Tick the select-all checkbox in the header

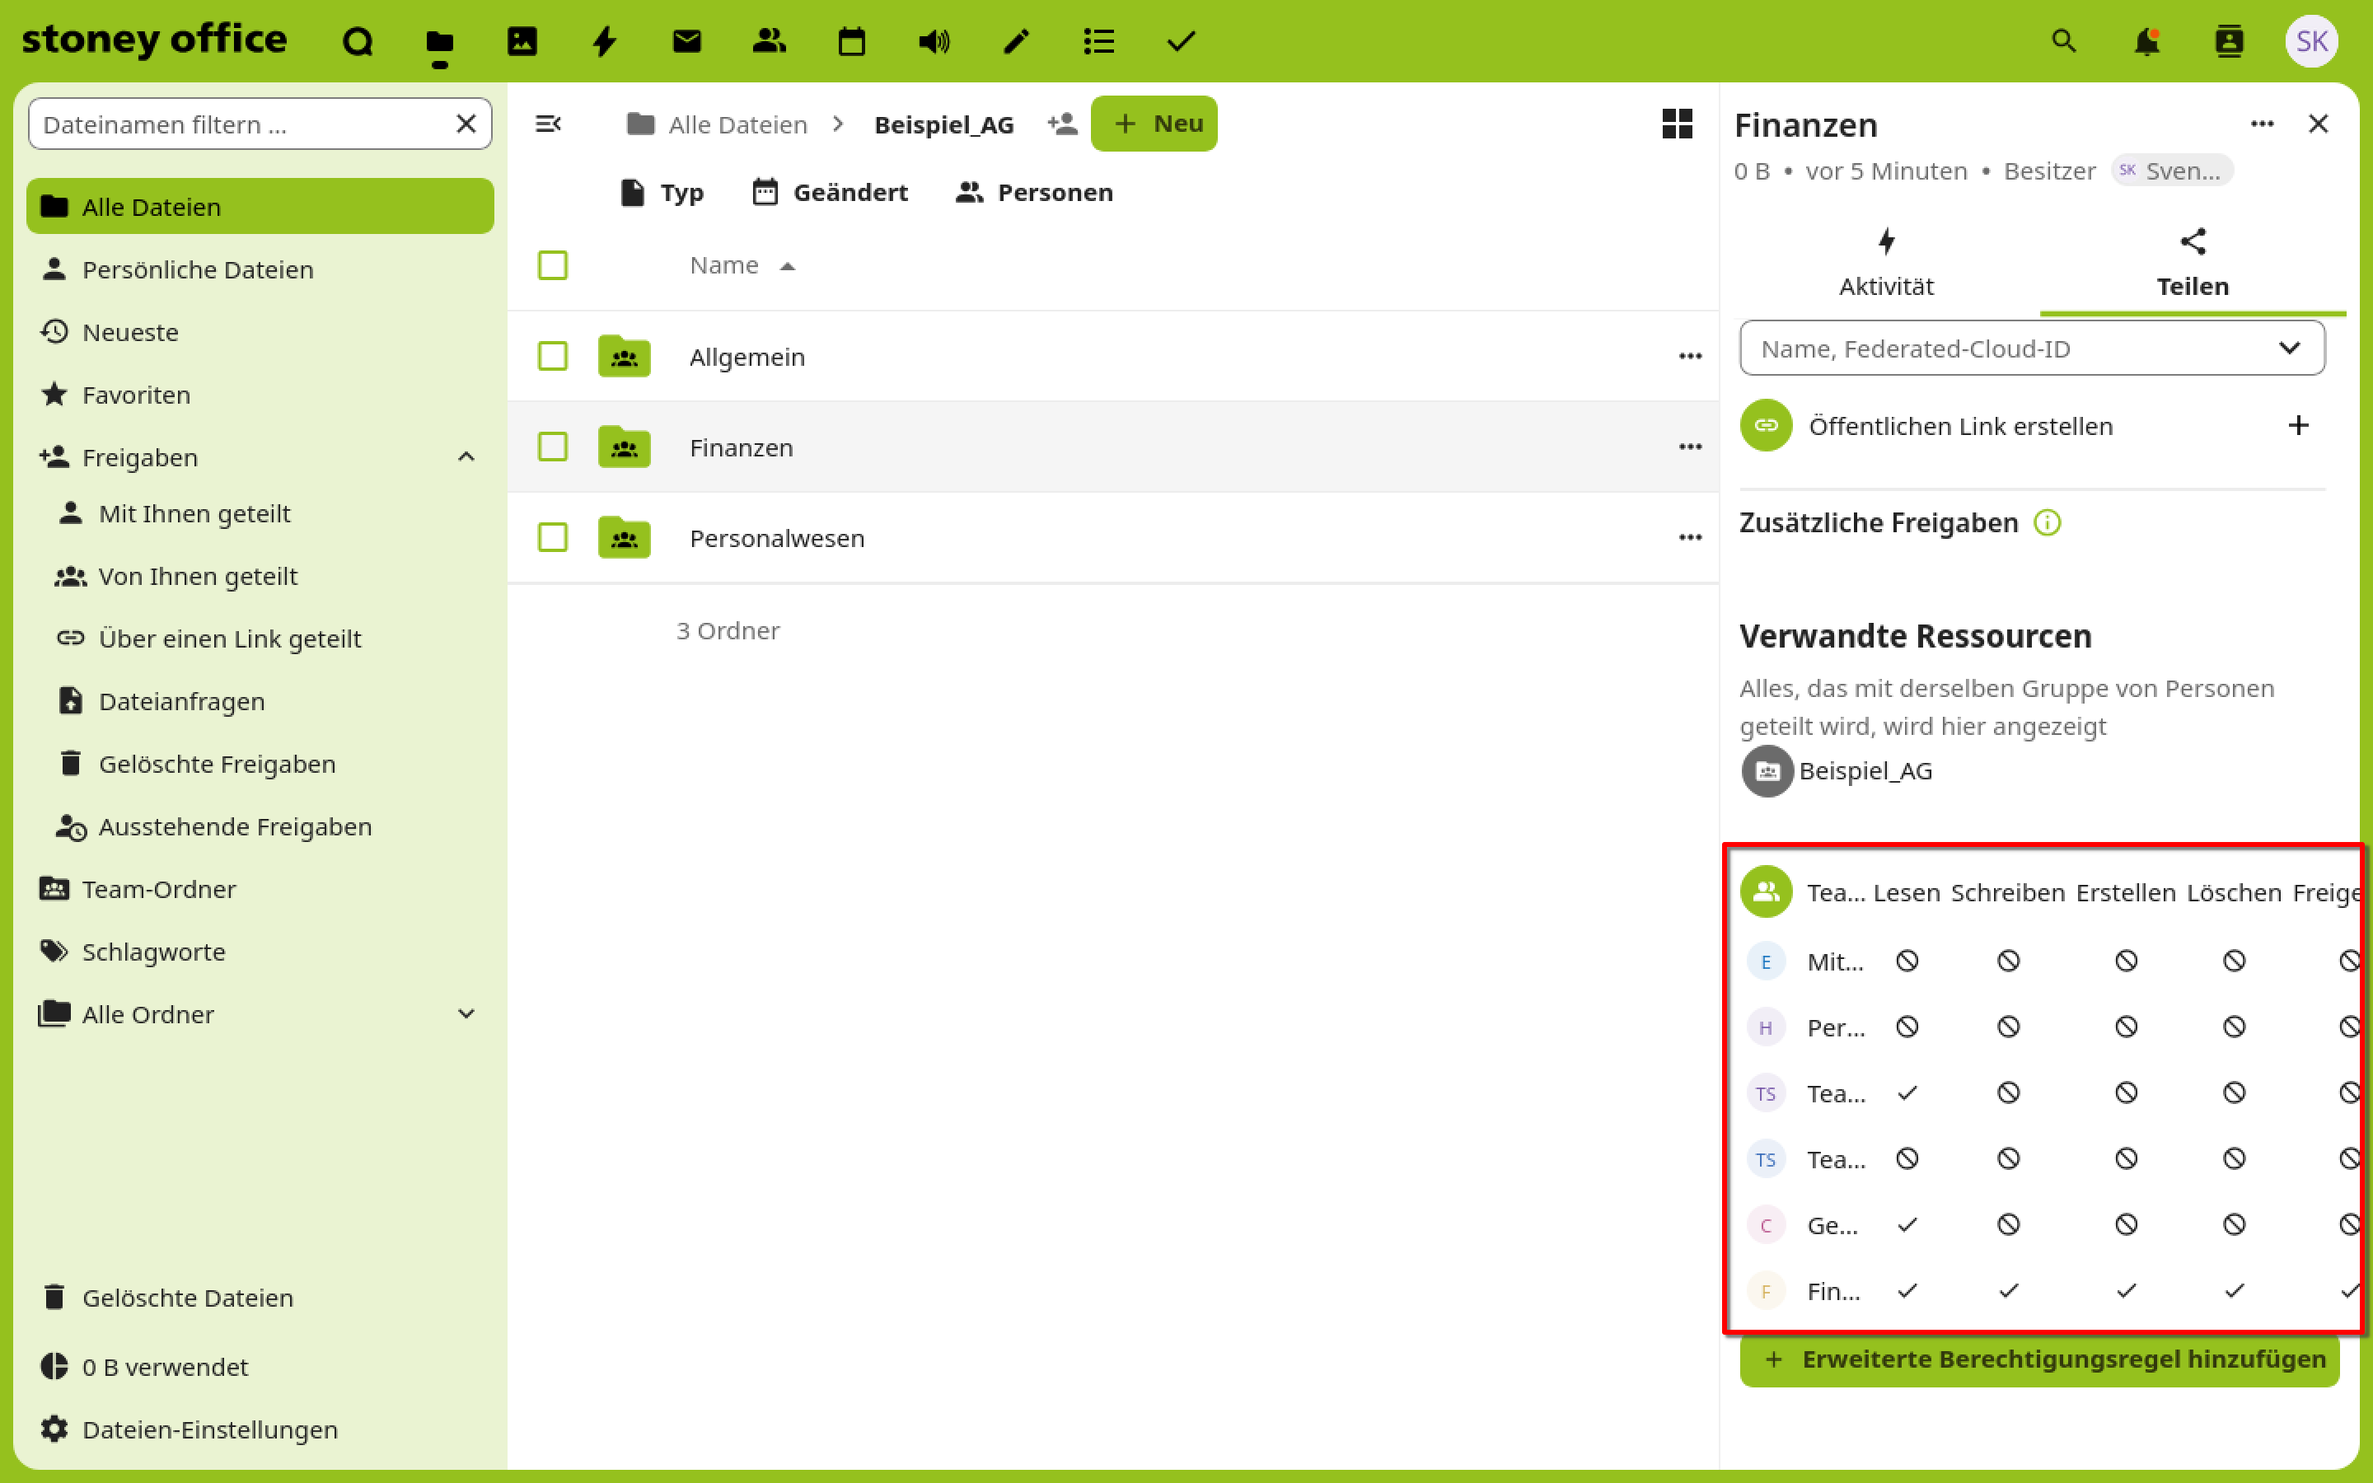[x=553, y=264]
